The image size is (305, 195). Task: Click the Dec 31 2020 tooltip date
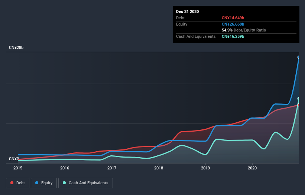coord(187,11)
